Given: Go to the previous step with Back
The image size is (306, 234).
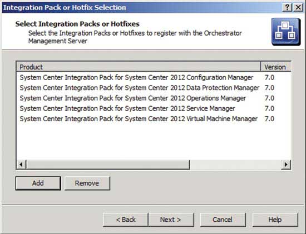Looking at the screenshot, I should (126, 220).
